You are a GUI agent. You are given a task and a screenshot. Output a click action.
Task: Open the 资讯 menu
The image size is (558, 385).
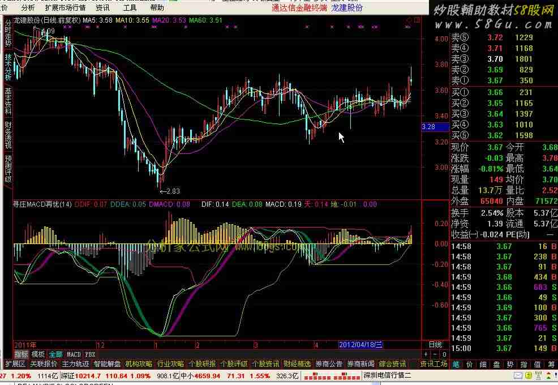pos(103,7)
